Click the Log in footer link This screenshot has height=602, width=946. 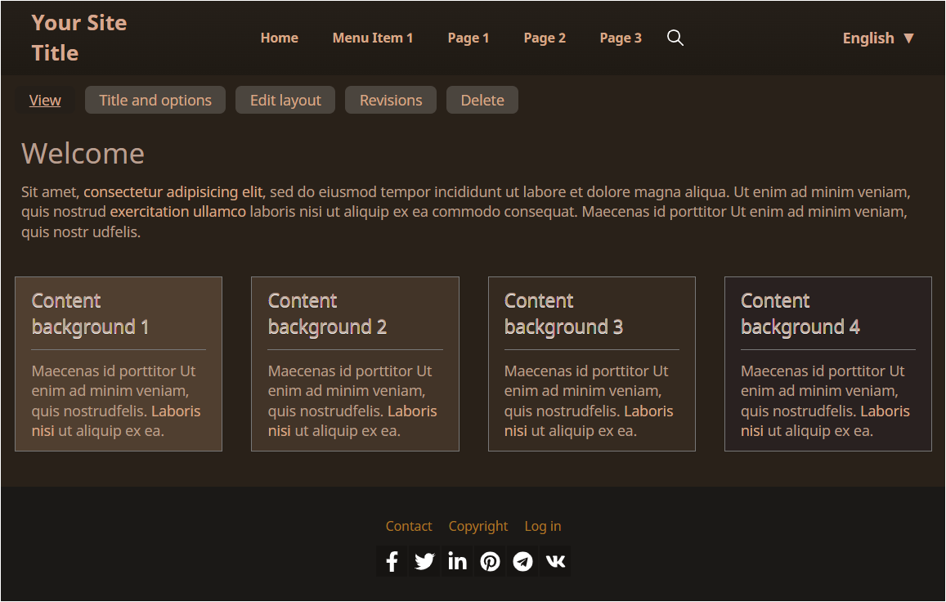[543, 526]
